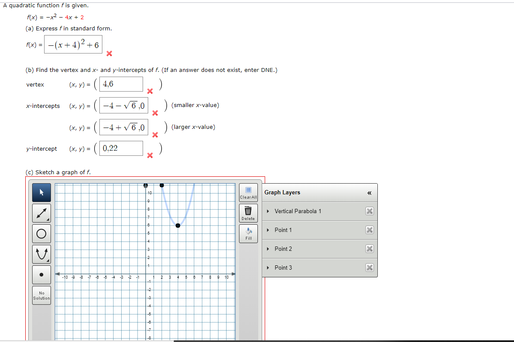Collapse the Graph Layers panel
Screen dimensions: 514x342
pyautogui.click(x=369, y=193)
